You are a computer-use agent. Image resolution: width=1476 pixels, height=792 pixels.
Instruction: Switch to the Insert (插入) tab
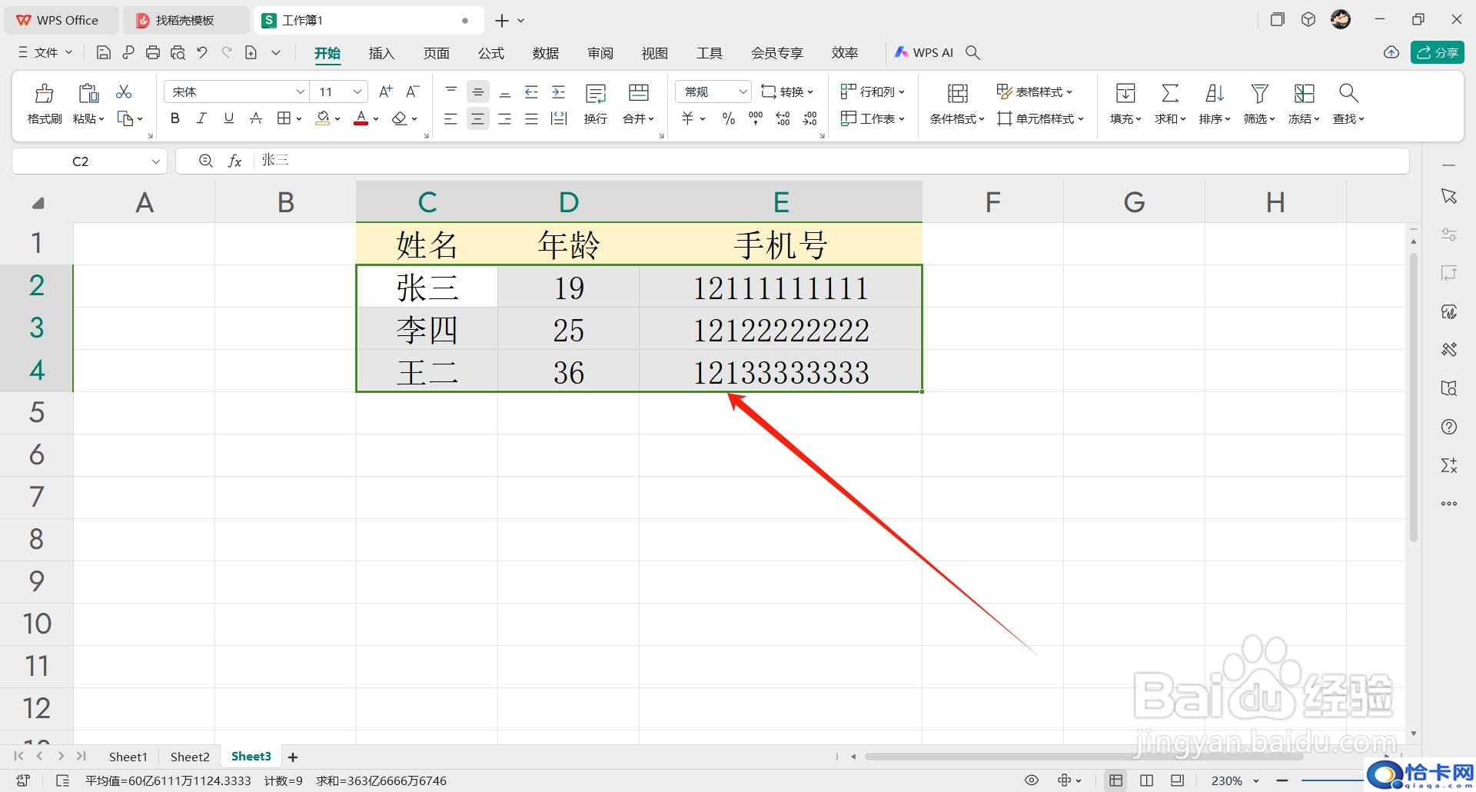pyautogui.click(x=381, y=53)
